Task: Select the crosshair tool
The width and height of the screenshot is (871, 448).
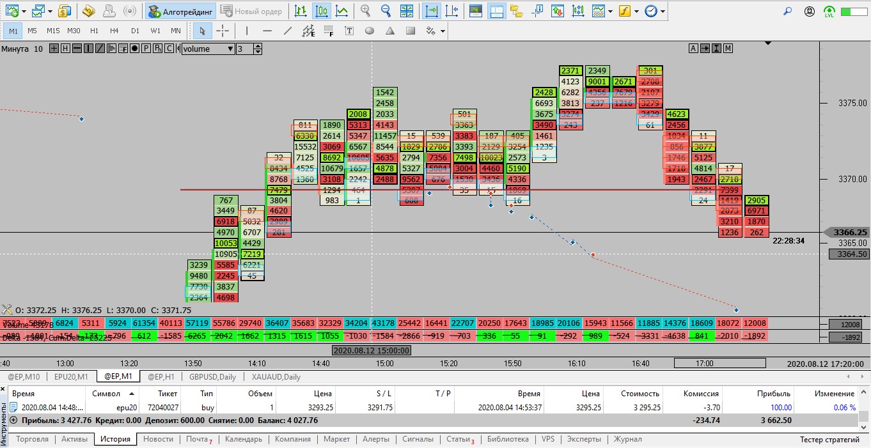Action: pyautogui.click(x=223, y=31)
